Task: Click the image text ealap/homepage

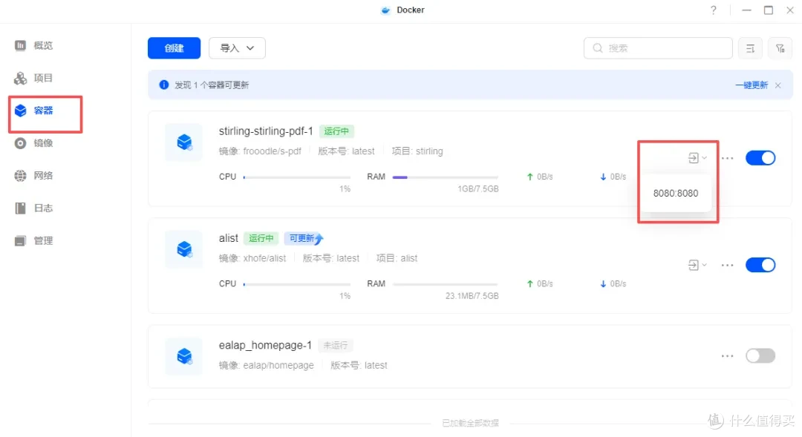Action: click(278, 366)
